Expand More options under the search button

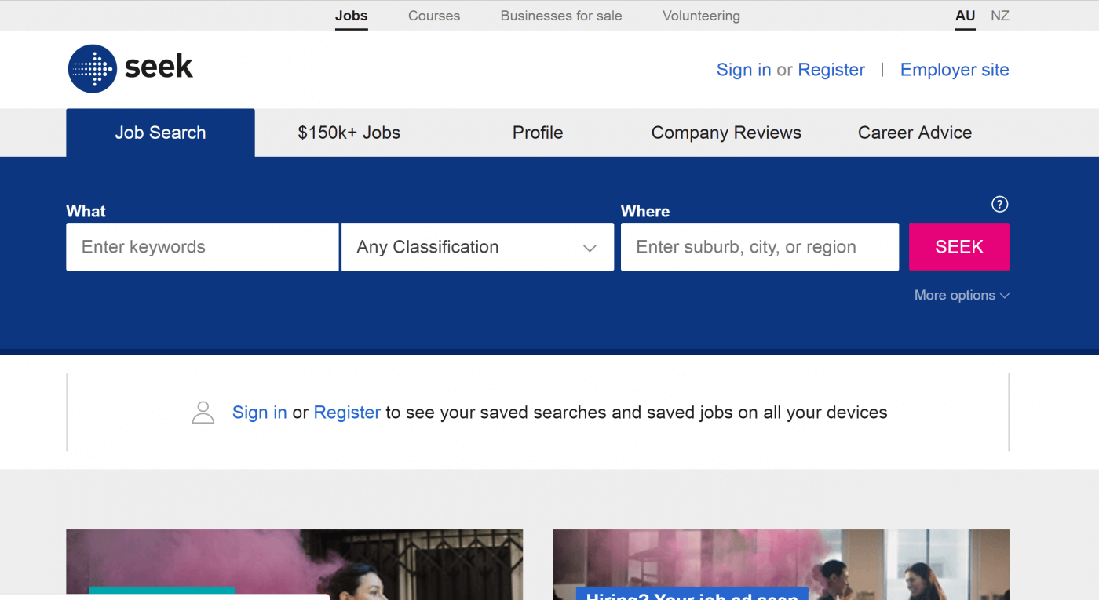tap(962, 295)
